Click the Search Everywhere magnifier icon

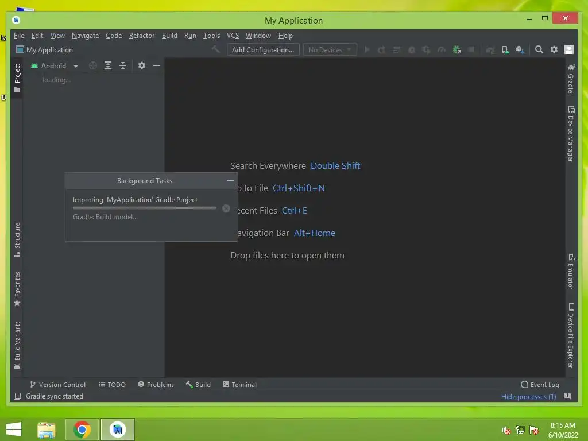539,49
